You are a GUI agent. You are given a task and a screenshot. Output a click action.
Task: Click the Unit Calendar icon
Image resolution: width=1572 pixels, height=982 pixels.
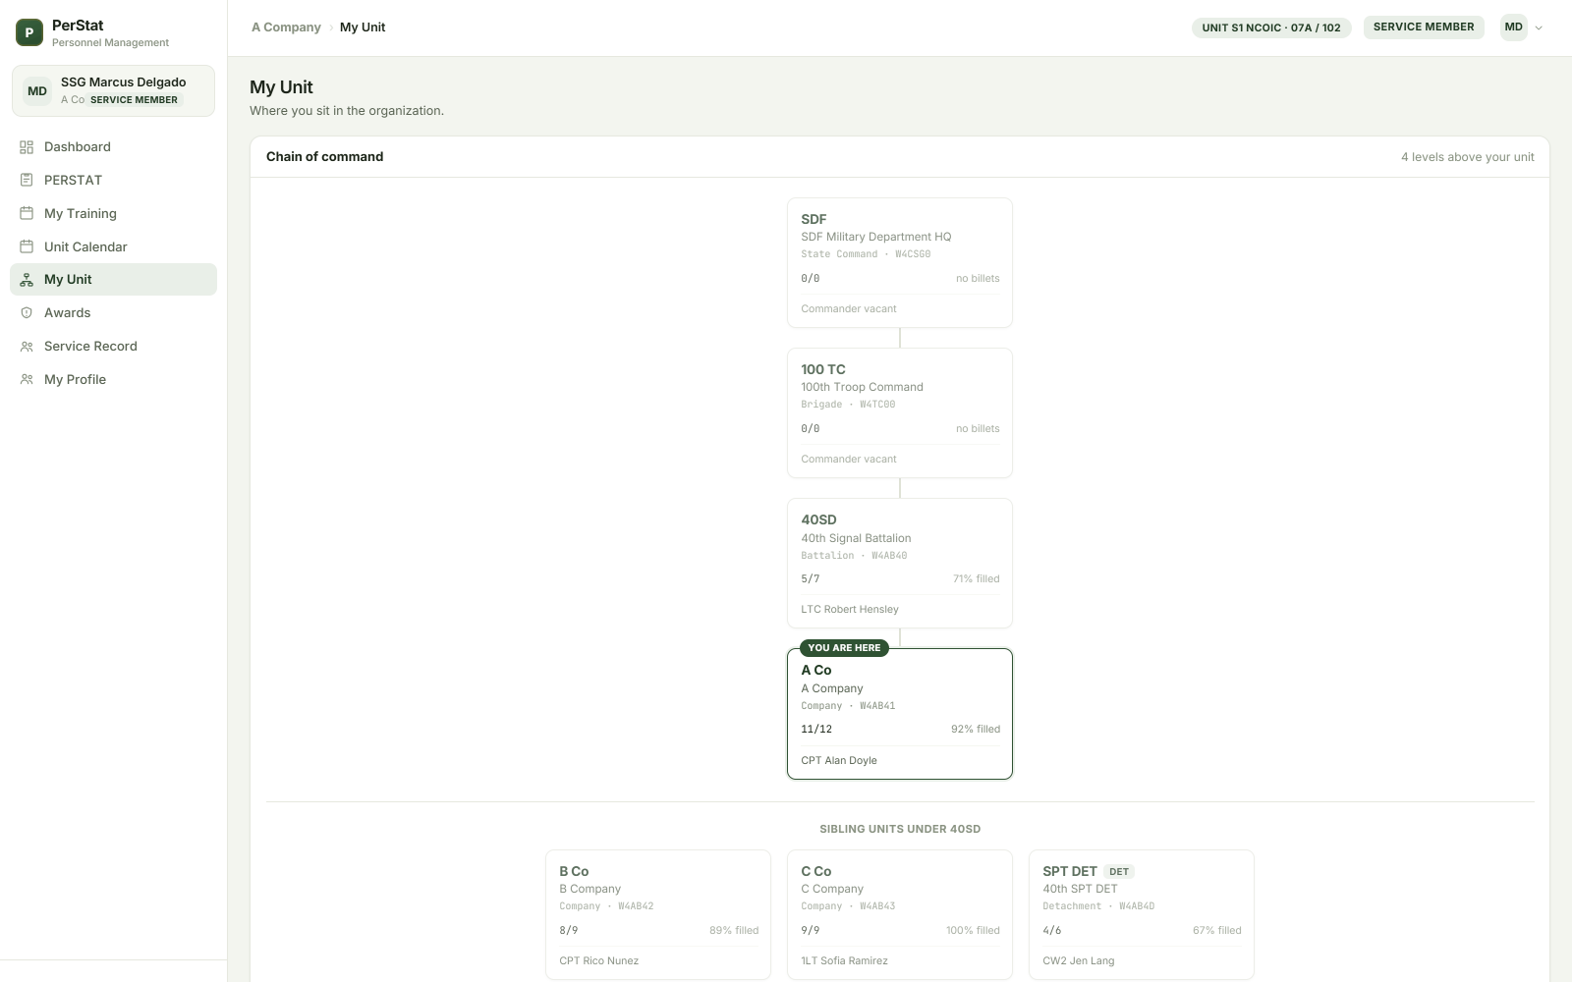point(27,246)
